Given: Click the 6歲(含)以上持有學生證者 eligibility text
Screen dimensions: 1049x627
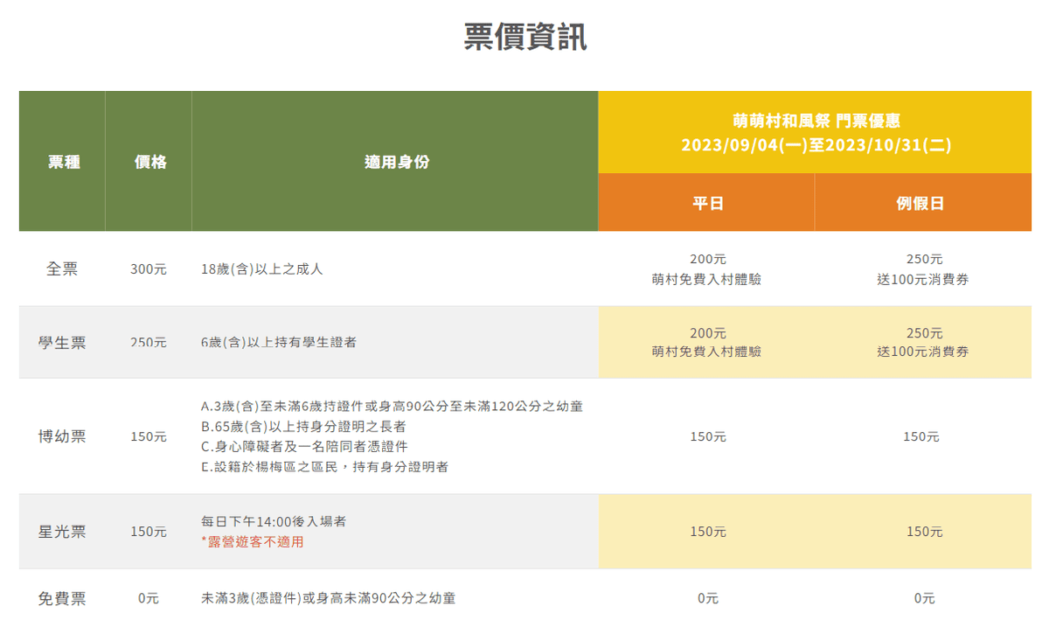Looking at the screenshot, I should pyautogui.click(x=279, y=343).
